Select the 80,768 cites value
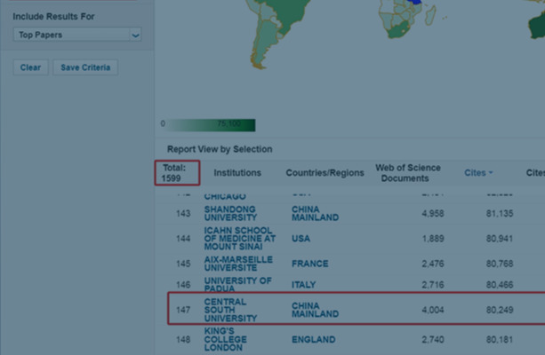The height and width of the screenshot is (355, 545). coord(500,264)
